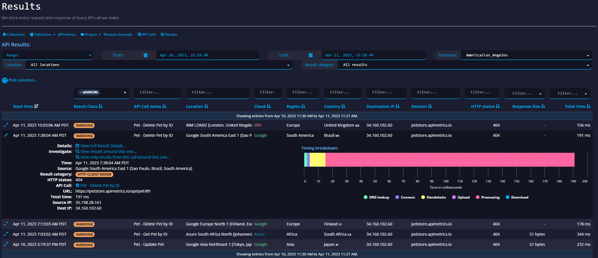
Task: Remove the WARNING filter tag
Action: pyautogui.click(x=81, y=92)
